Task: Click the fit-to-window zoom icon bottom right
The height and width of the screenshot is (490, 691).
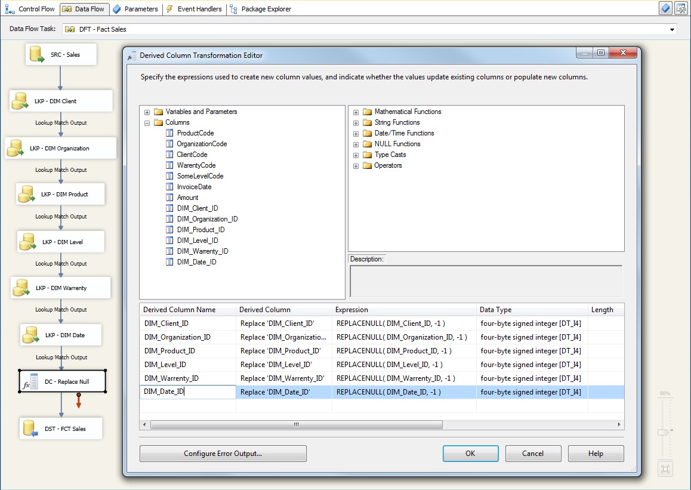Action: pyautogui.click(x=665, y=469)
